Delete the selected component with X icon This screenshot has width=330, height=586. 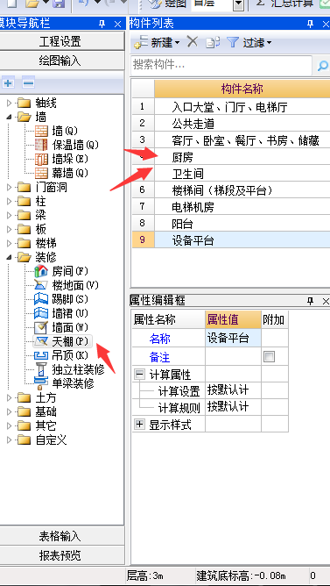coord(193,42)
